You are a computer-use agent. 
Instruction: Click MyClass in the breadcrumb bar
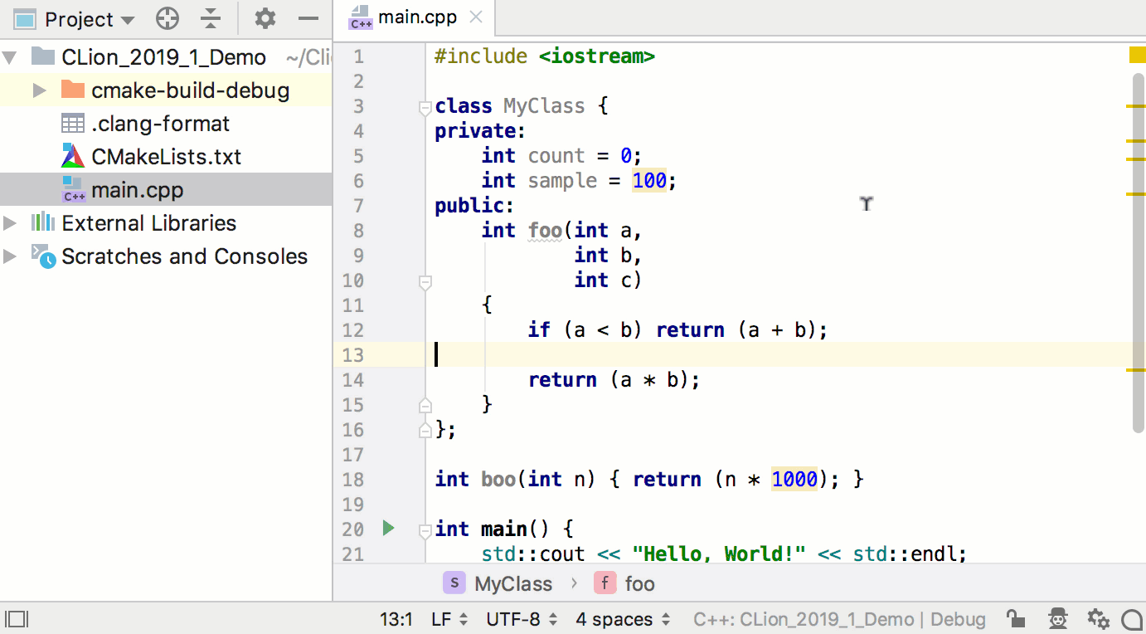[512, 584]
